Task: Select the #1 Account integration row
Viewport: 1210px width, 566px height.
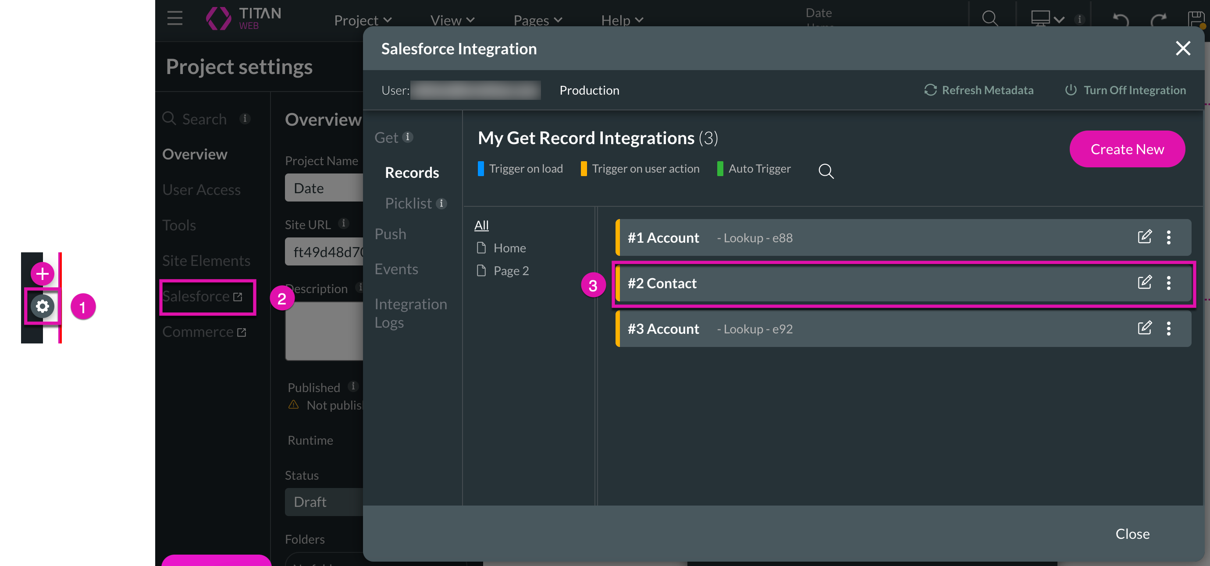Action: (903, 237)
